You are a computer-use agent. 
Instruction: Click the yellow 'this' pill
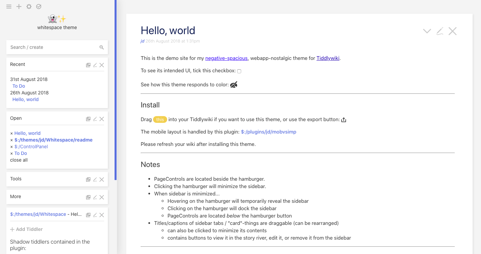point(160,119)
